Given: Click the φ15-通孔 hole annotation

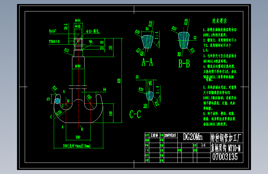Looking at the screenshot, I should (x=92, y=31).
